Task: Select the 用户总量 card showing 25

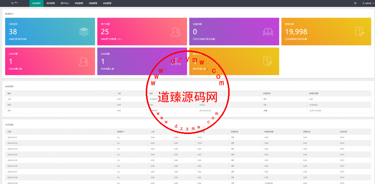Action: point(142,31)
